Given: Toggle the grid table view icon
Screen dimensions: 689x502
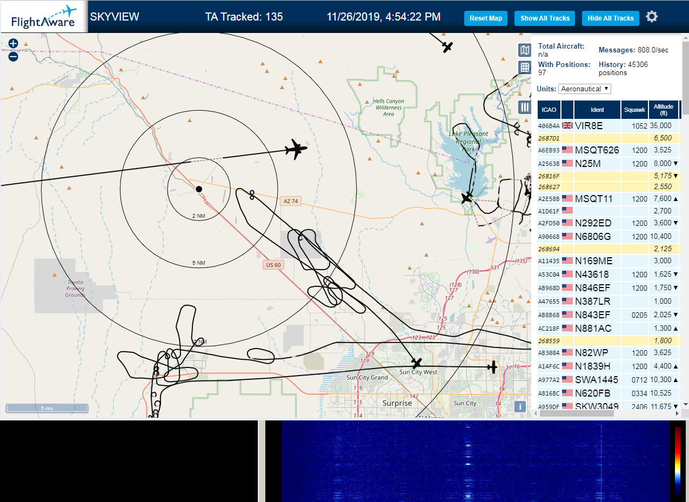Looking at the screenshot, I should [525, 68].
